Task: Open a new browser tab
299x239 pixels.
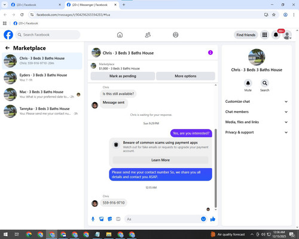Action: [x=124, y=5]
